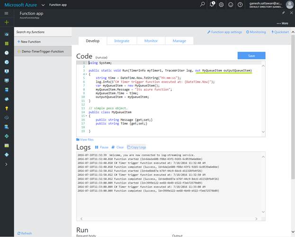Open the notifications bell icon
295x237 pixels.
click(212, 4)
